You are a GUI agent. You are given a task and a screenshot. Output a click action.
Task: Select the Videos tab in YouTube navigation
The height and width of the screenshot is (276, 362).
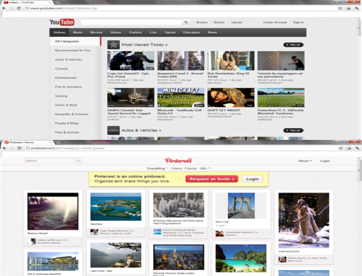59,32
